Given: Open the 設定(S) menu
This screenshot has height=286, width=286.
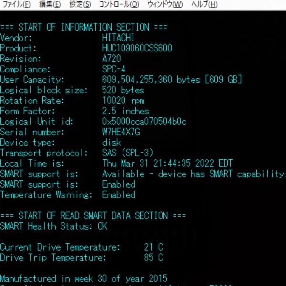Looking at the screenshot, I should 80,4.
